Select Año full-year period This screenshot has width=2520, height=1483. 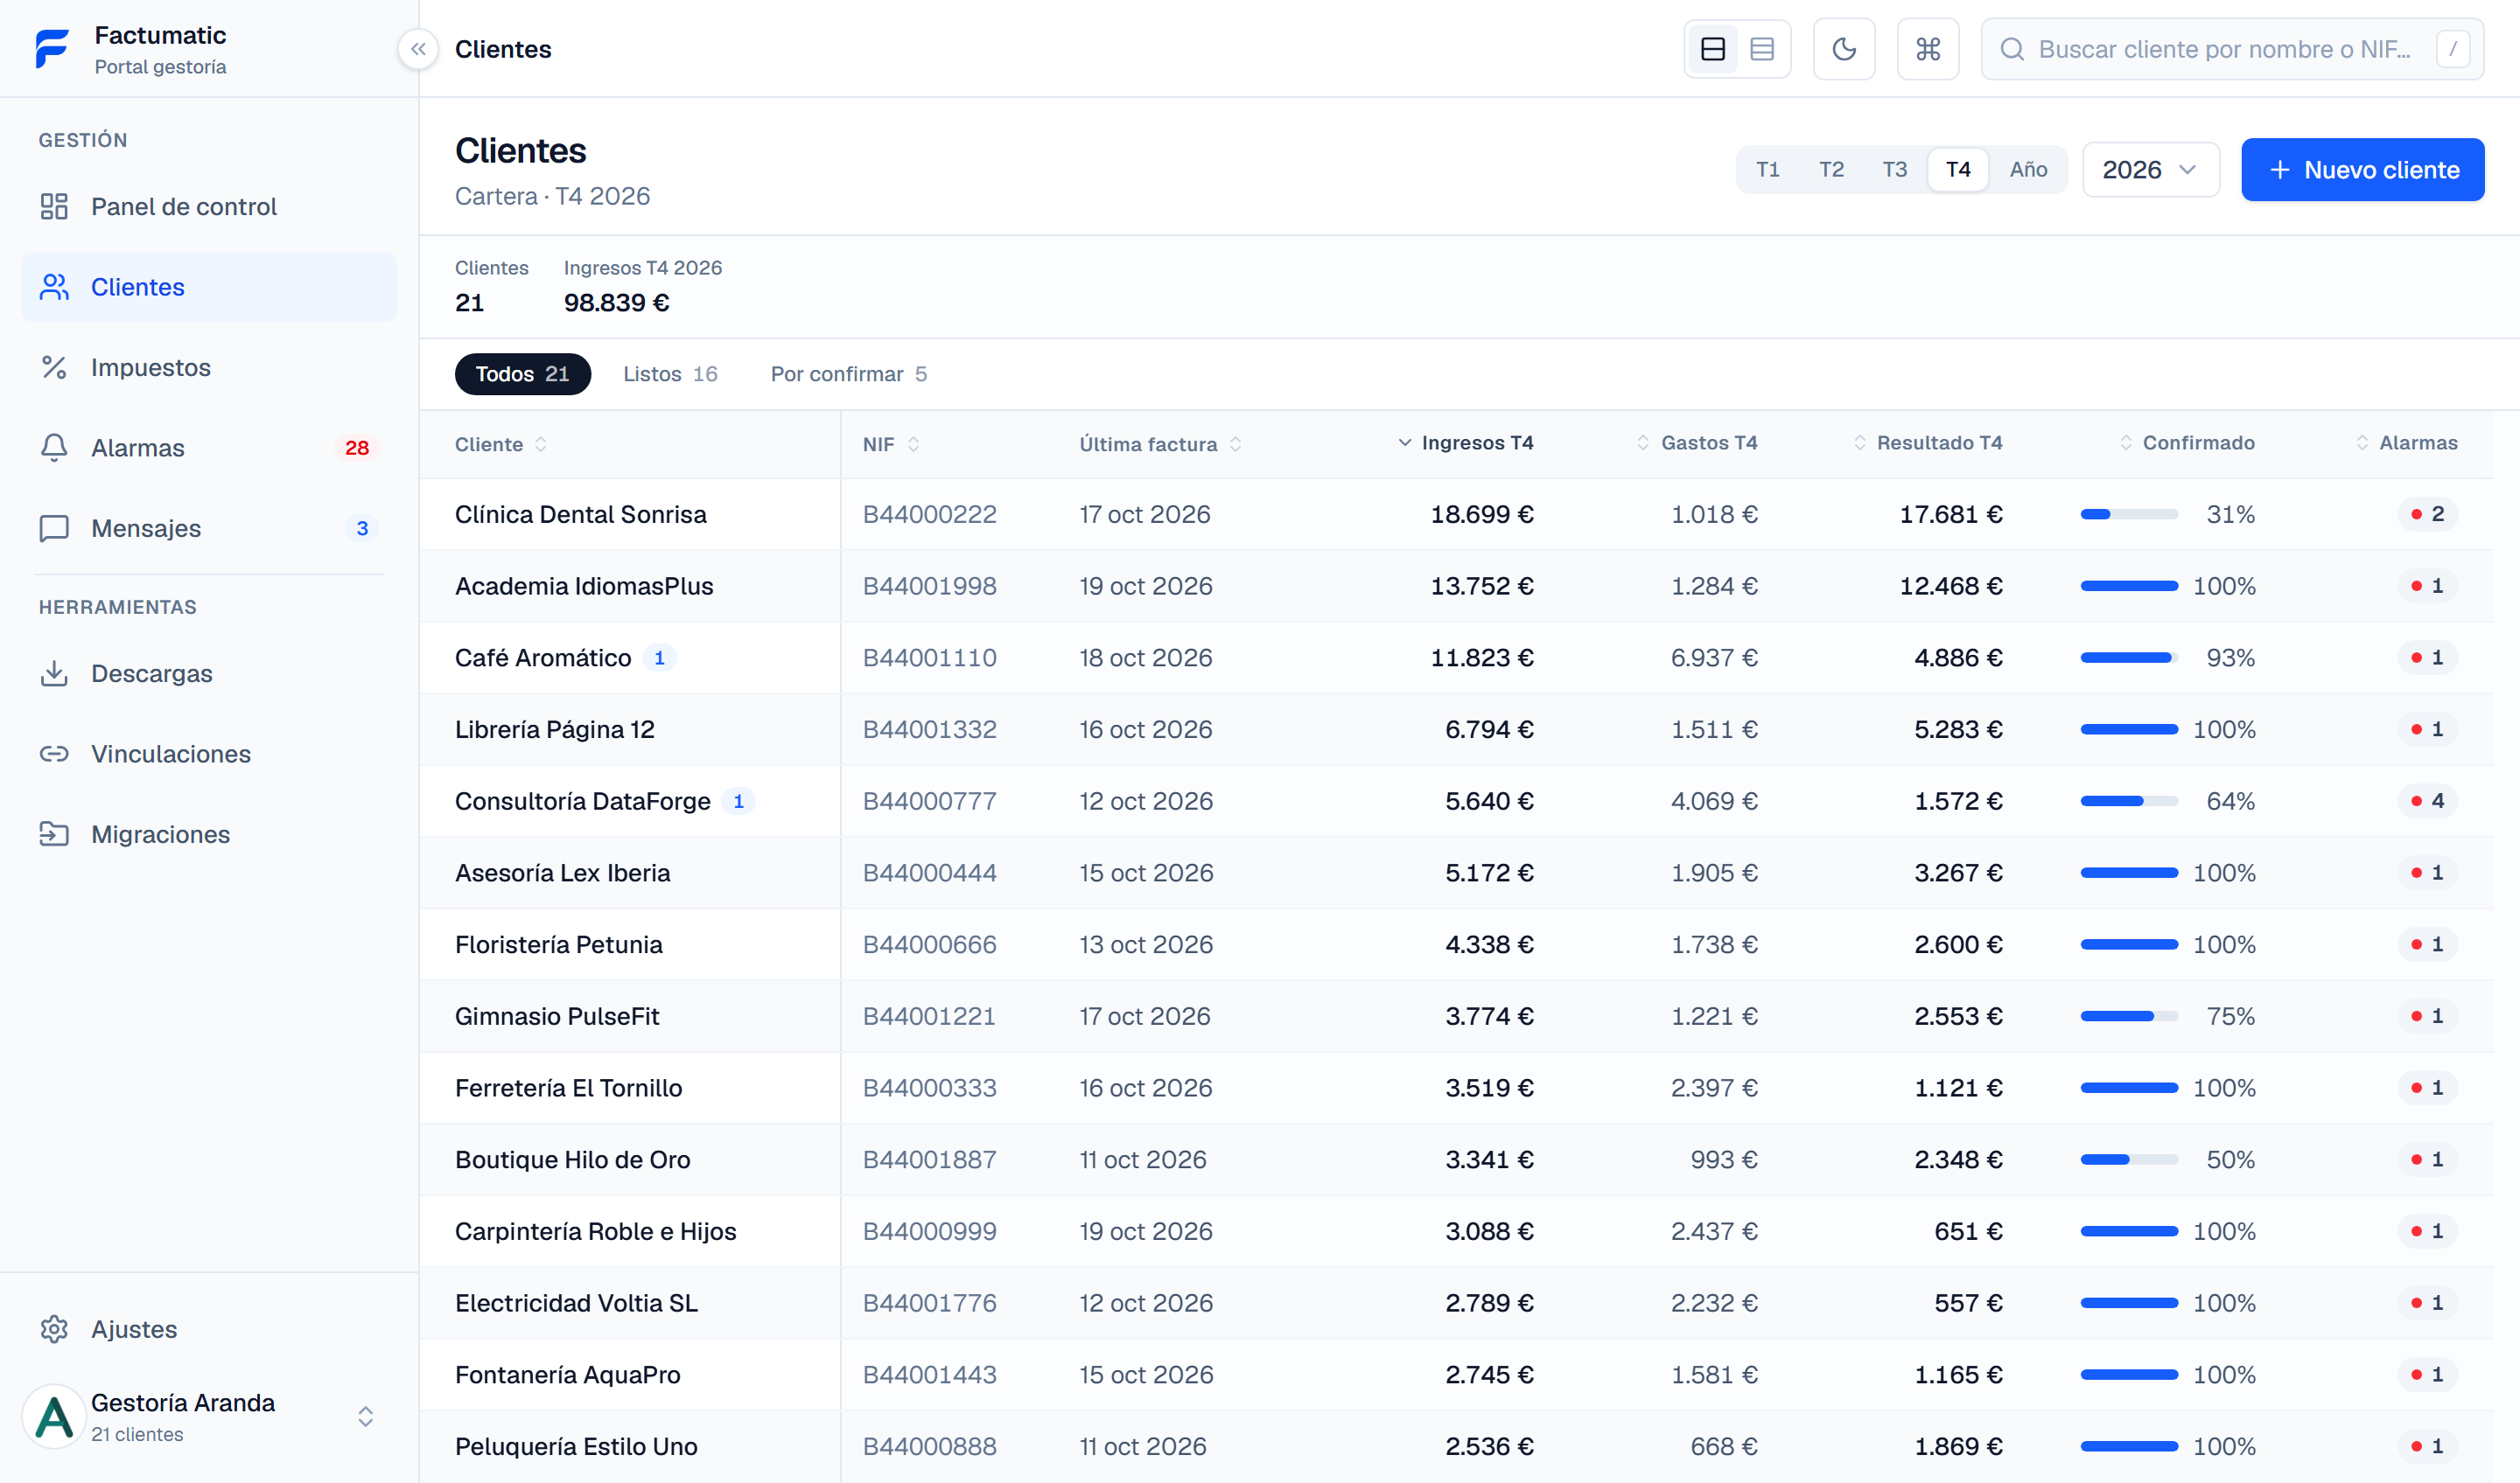pos(2028,170)
